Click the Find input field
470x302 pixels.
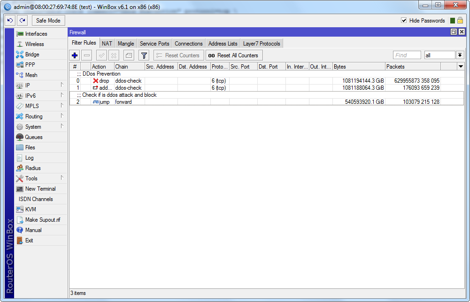(x=407, y=55)
